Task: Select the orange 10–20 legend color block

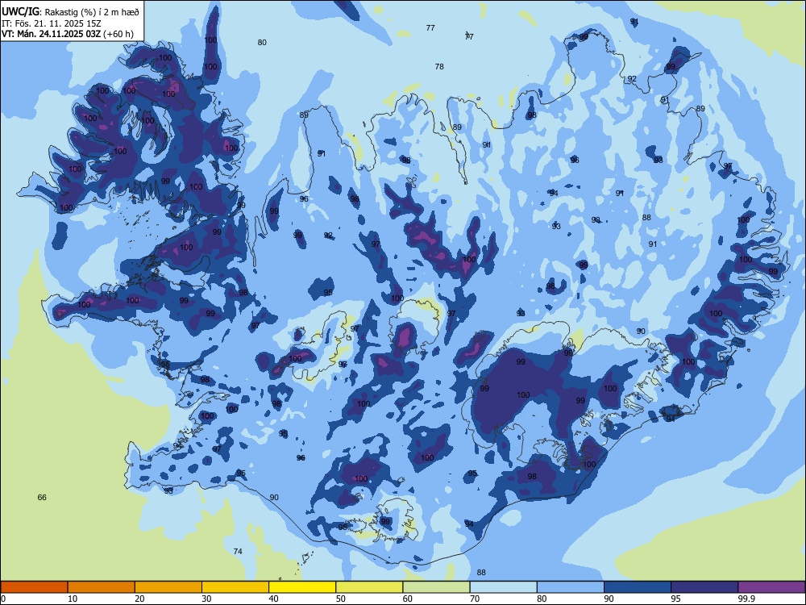Action: (102, 587)
